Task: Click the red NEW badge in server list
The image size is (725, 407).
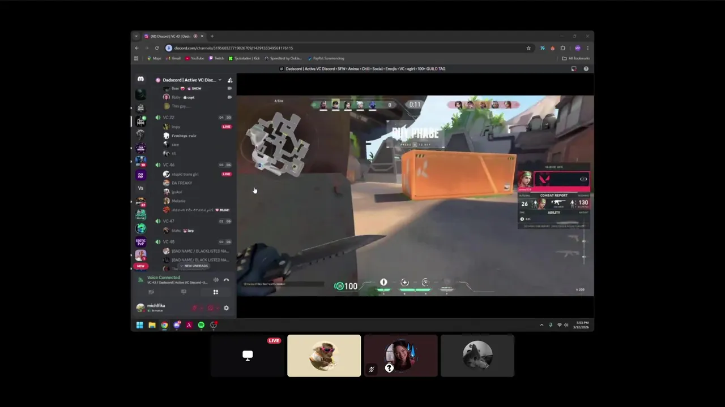Action: click(x=140, y=266)
